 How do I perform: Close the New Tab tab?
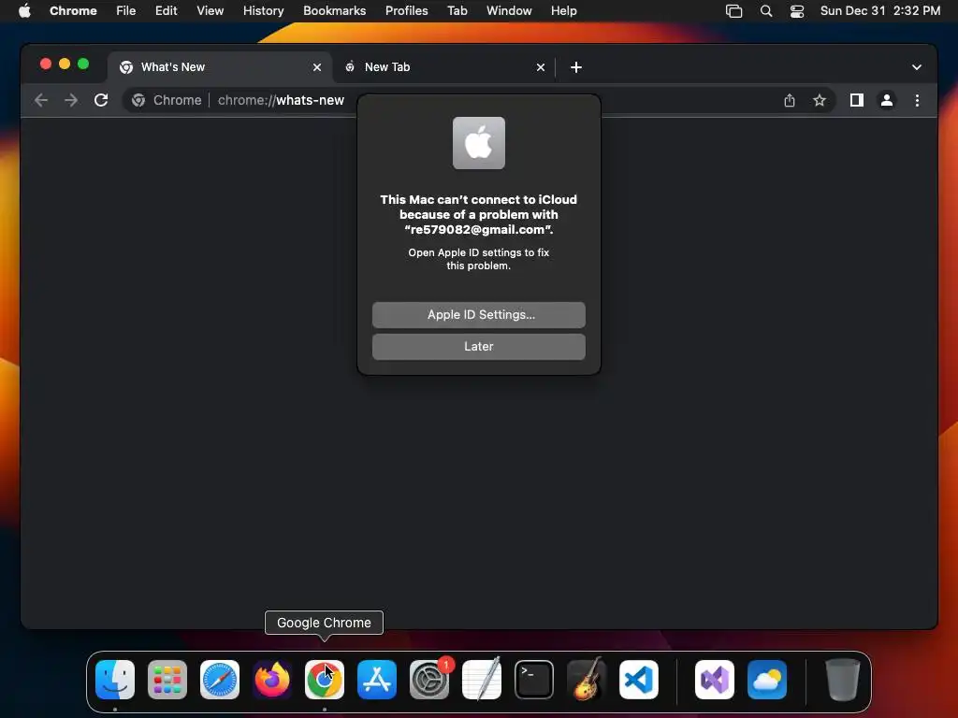click(541, 67)
